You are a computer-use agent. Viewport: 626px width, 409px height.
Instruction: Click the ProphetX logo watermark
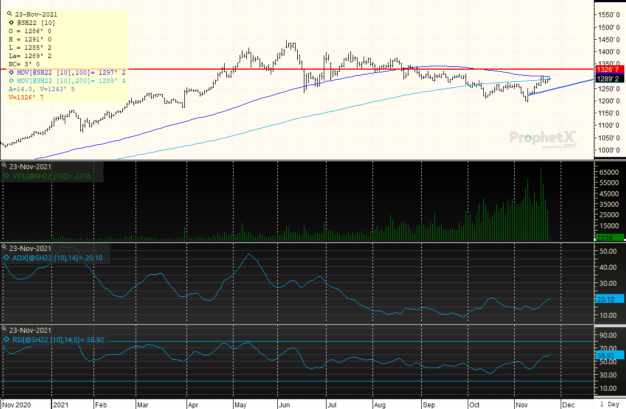pos(542,139)
